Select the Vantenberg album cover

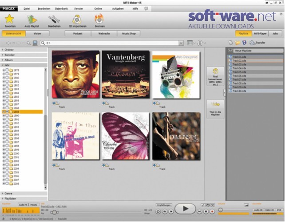[126, 74]
